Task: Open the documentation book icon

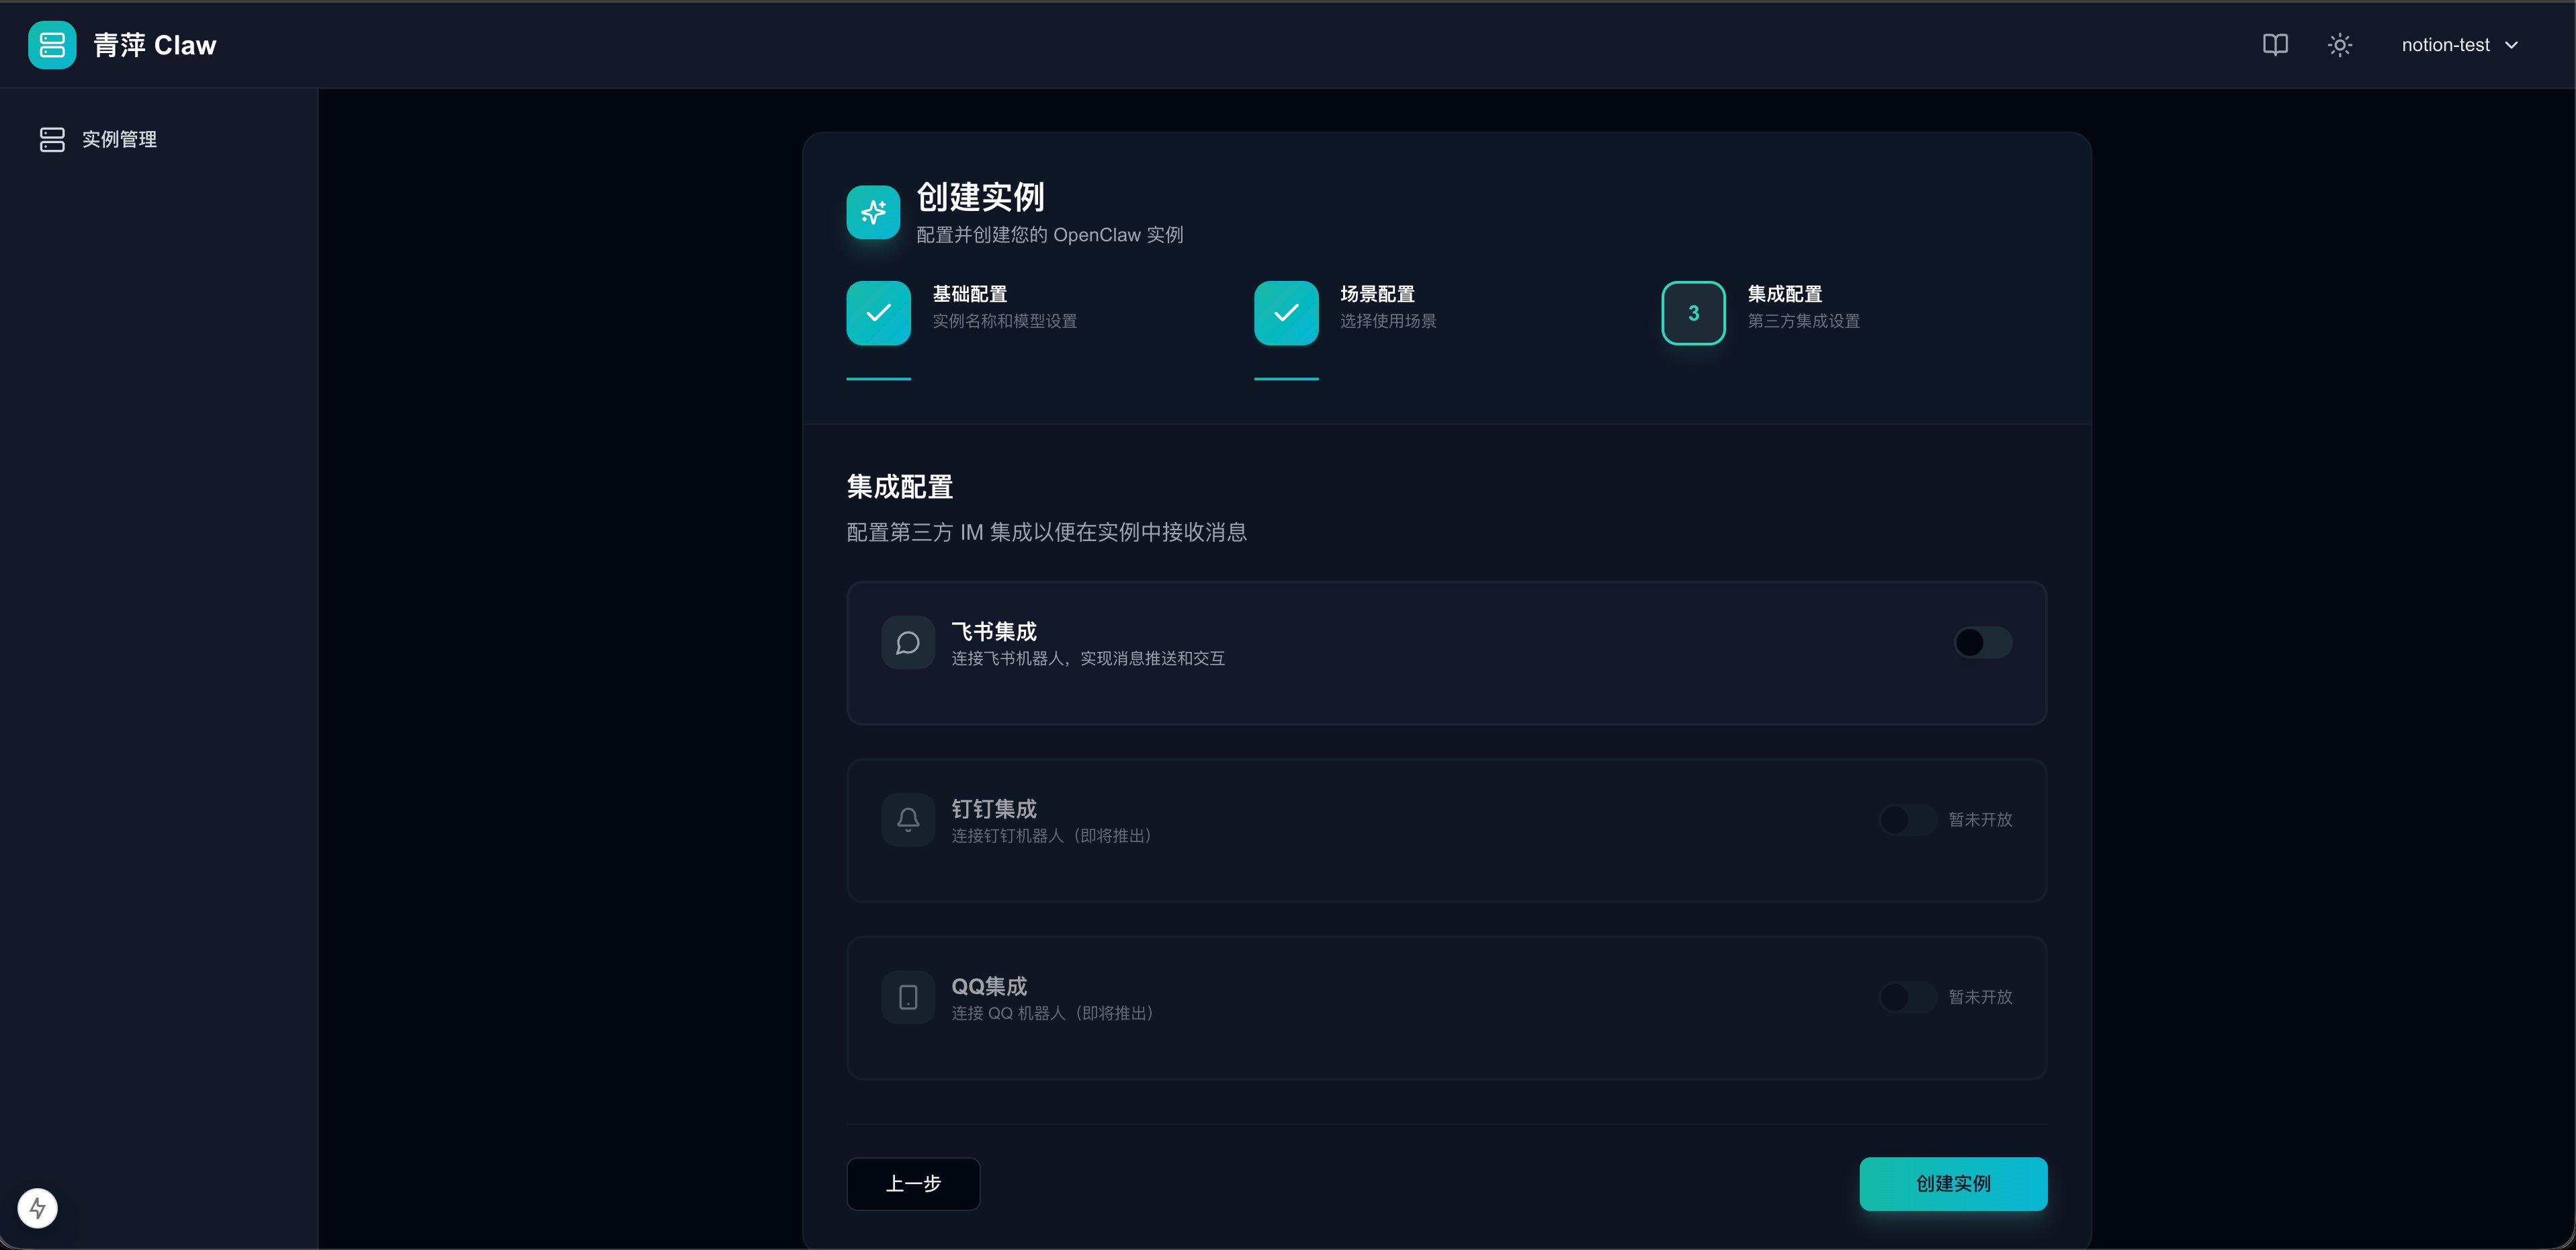Action: point(2275,45)
